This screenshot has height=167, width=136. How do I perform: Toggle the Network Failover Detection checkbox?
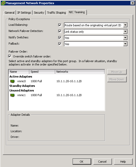coord(60,31)
